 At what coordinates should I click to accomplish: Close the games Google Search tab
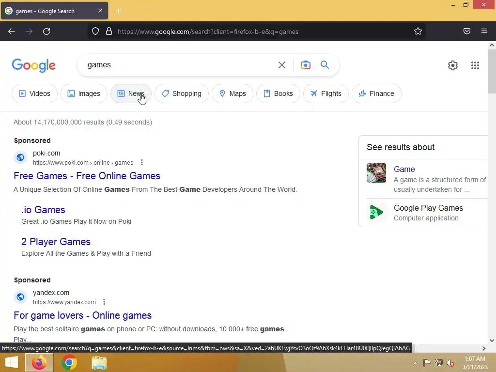coord(100,11)
